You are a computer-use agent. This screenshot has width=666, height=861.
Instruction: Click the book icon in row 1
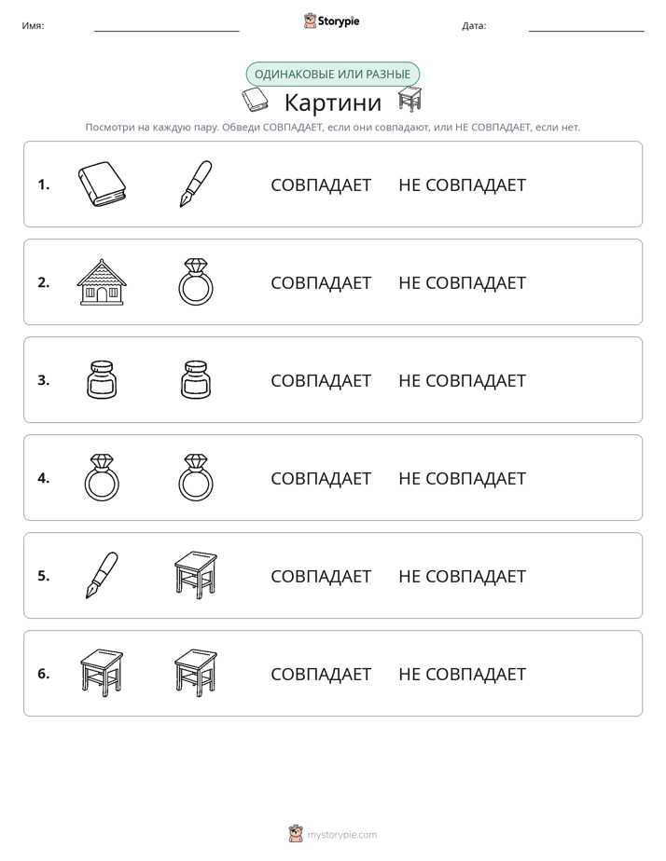pos(103,184)
